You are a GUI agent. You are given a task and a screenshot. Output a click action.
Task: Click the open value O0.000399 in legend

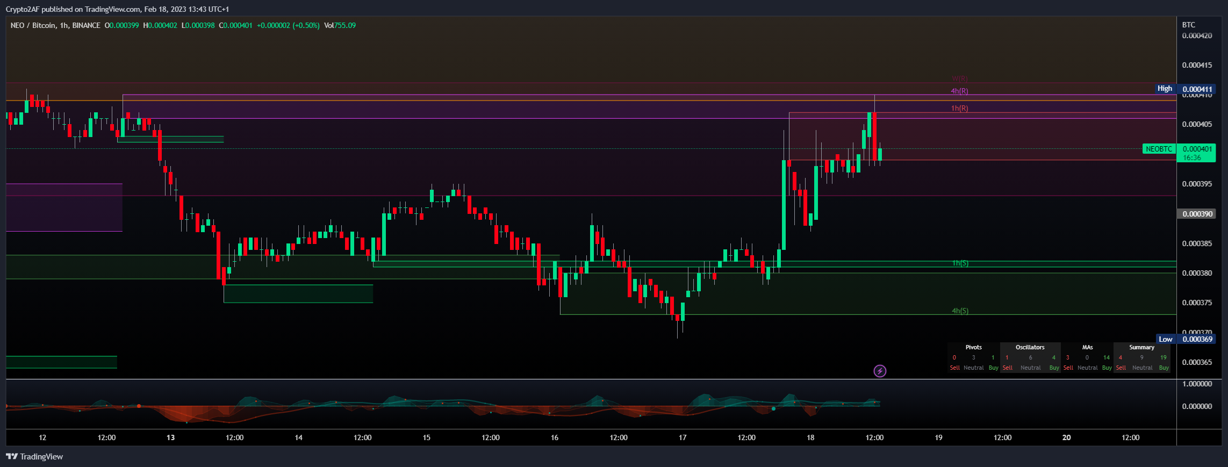(x=121, y=25)
